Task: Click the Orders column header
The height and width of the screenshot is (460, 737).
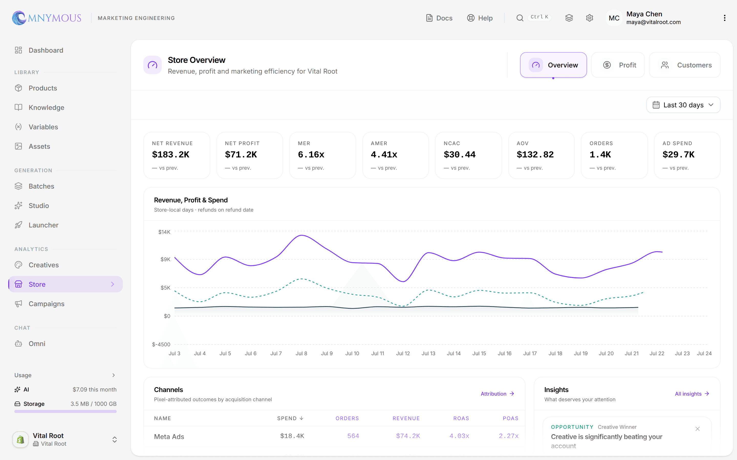Action: point(347,418)
